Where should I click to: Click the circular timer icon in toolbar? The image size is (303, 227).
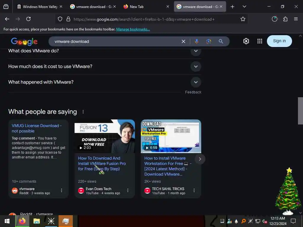point(275,19)
